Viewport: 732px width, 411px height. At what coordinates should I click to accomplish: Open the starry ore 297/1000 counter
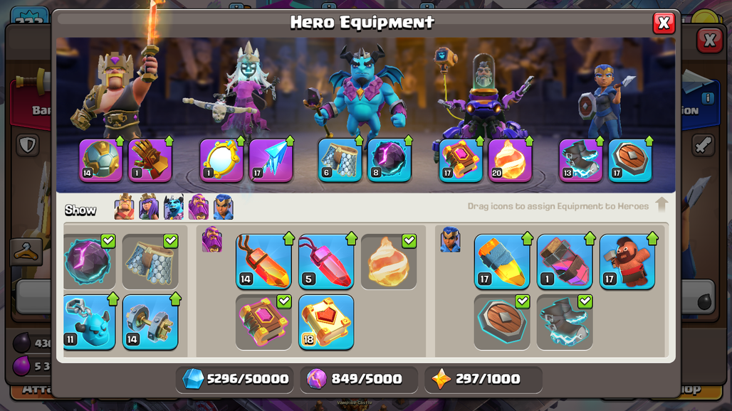483,379
